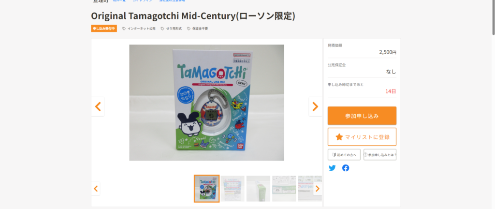Viewport: 495px width, 209px height.
Task: Click the せり売形式 tag
Action: 171,29
